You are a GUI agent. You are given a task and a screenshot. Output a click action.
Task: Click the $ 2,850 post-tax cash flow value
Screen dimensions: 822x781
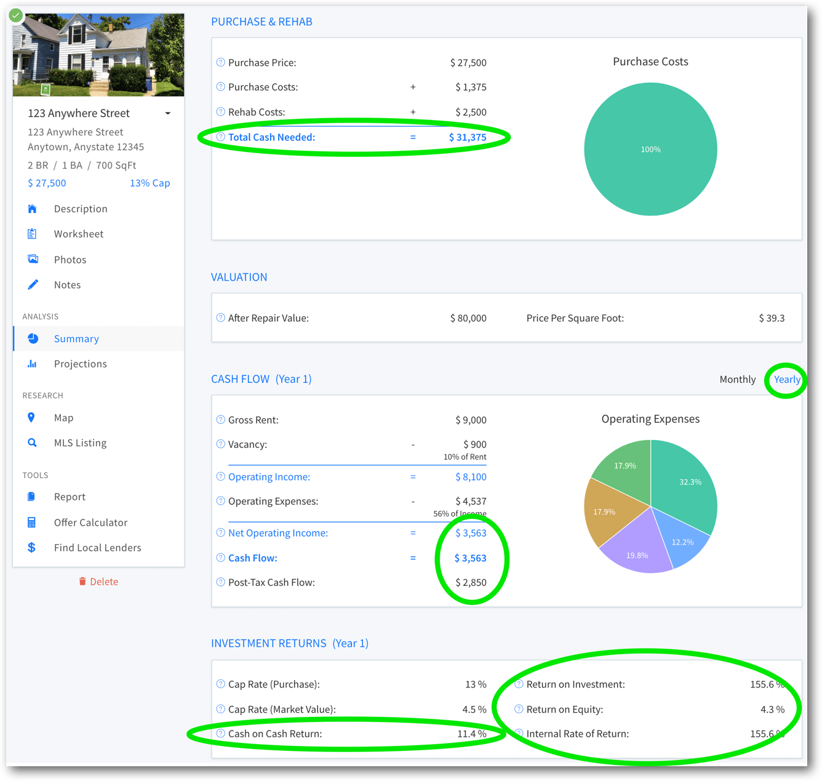pos(471,582)
